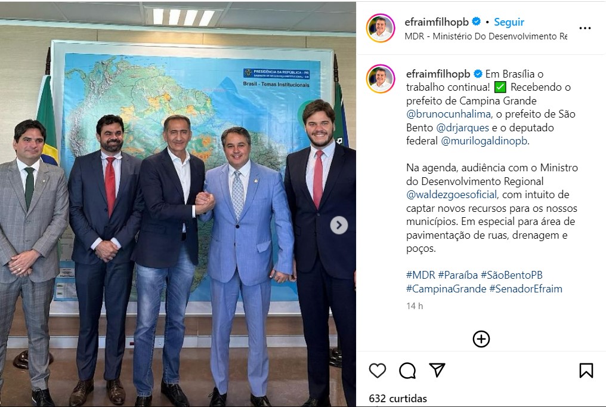Save post using bookmark icon
The height and width of the screenshot is (407, 606).
click(586, 370)
